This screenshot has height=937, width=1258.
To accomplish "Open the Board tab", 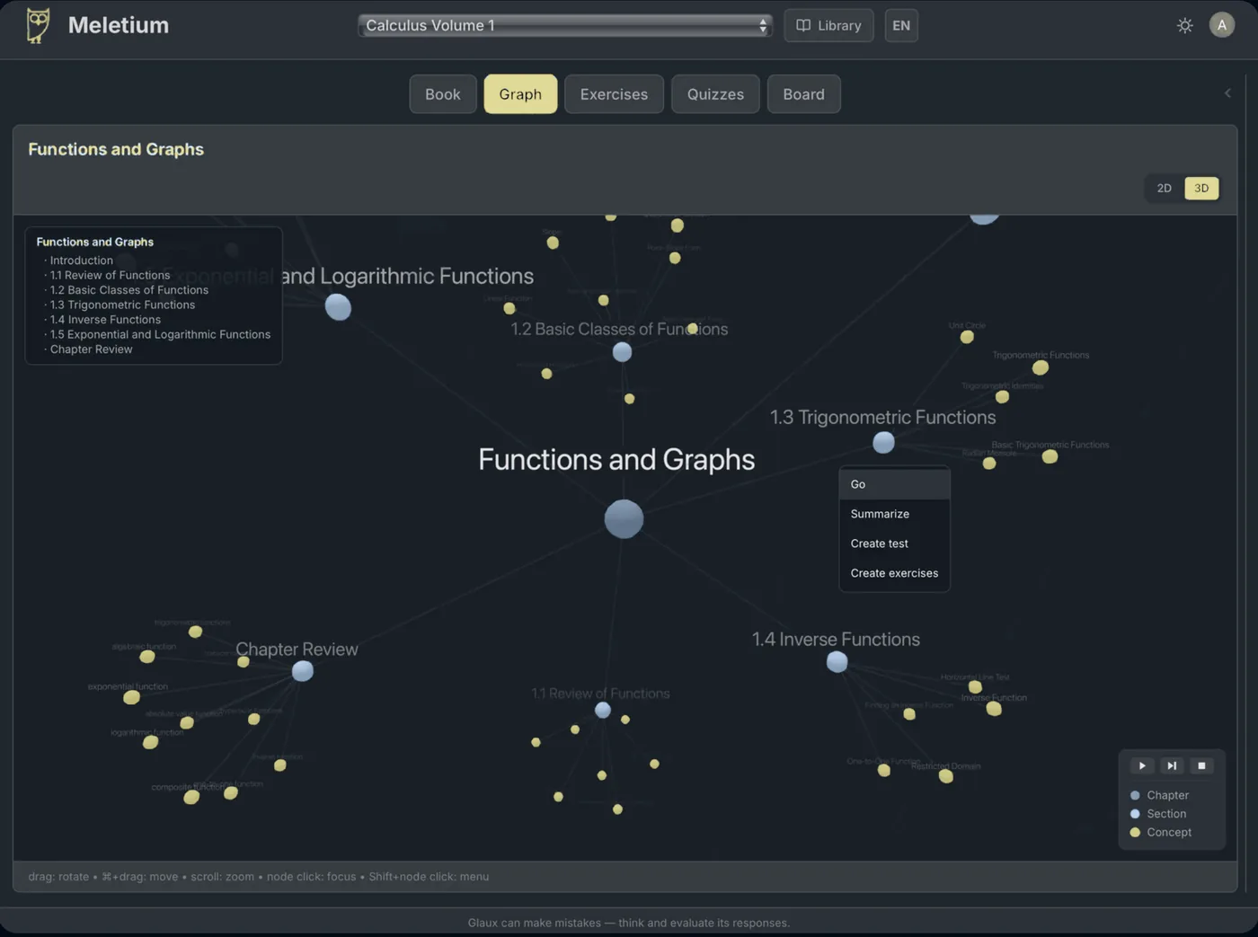I will 803,94.
